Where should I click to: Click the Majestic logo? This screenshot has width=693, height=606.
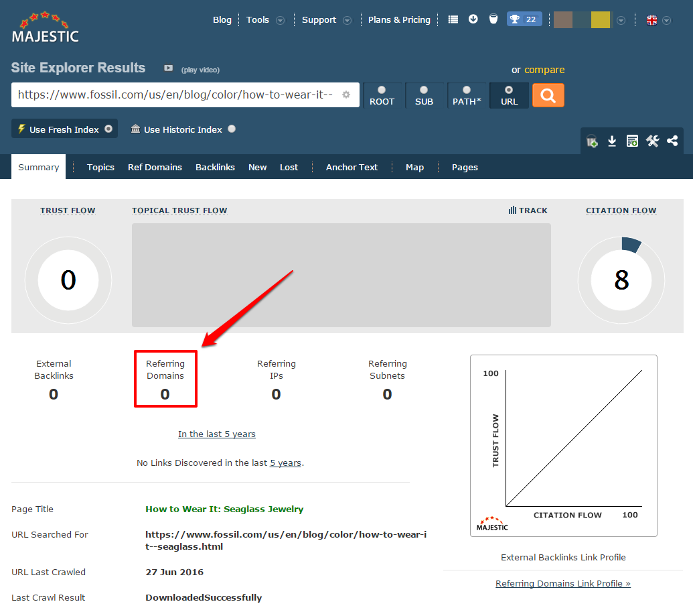click(45, 27)
